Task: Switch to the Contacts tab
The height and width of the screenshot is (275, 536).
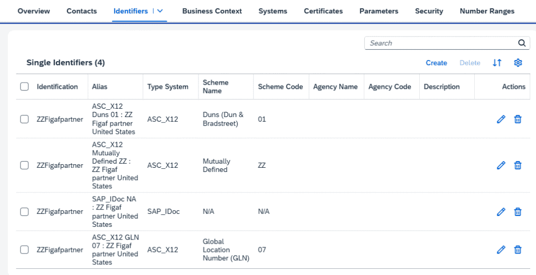Action: click(82, 12)
